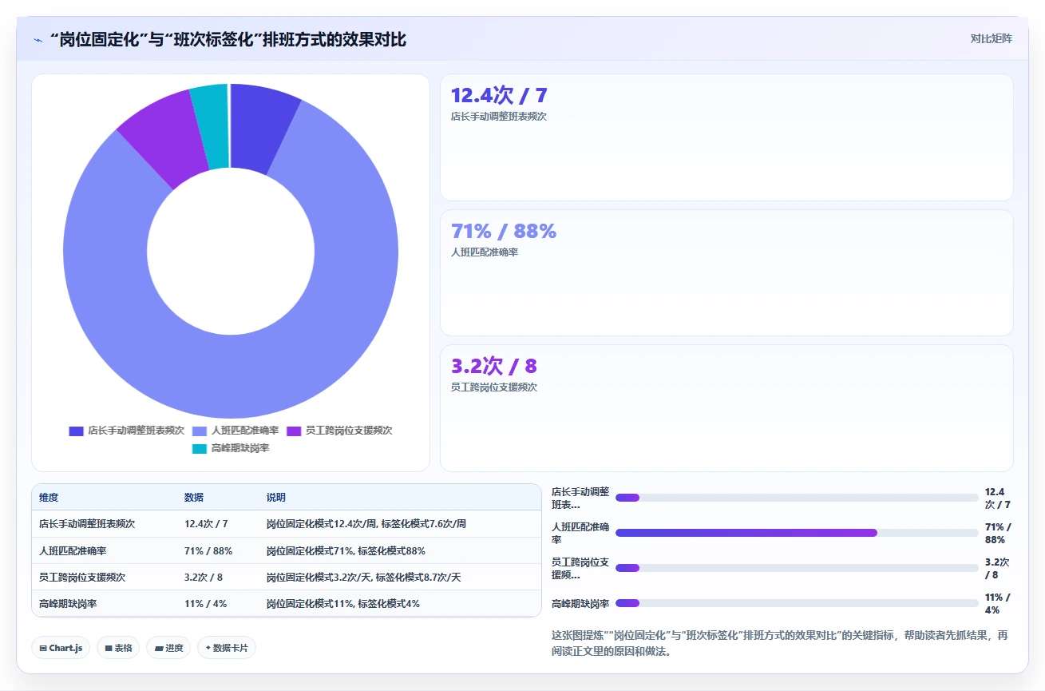Screen dimensions: 1045x691
Task: Click card caption 员工跨岗位支援频次
Action: [x=493, y=387]
